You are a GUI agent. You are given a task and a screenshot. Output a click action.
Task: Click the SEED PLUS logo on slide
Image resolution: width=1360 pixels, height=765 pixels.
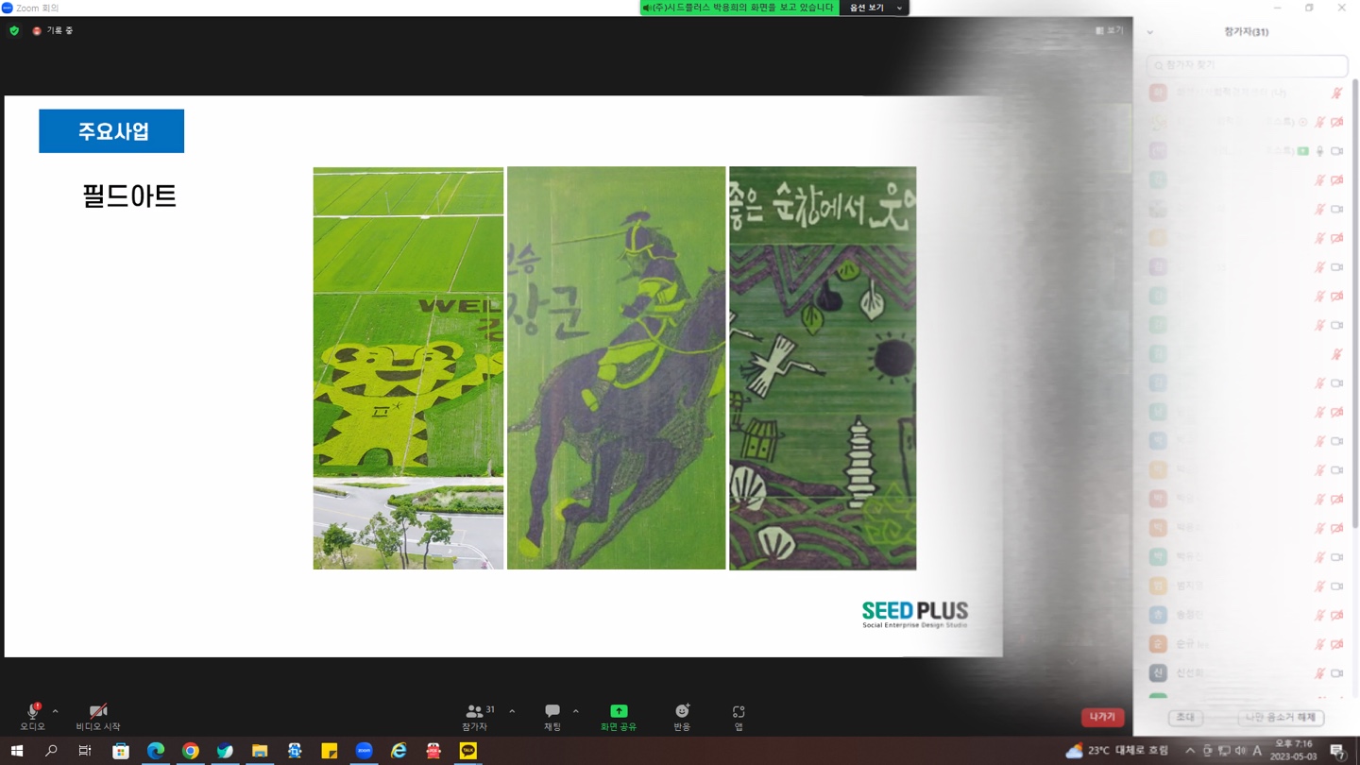[914, 614]
